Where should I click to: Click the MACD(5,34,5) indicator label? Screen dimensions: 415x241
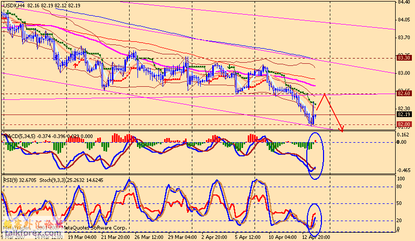[x=19, y=136]
